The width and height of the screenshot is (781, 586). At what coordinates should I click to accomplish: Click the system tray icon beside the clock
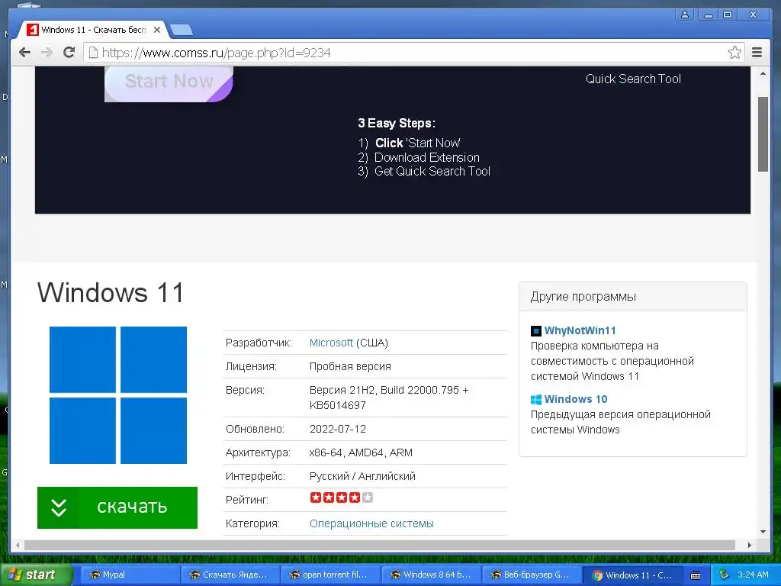click(724, 575)
